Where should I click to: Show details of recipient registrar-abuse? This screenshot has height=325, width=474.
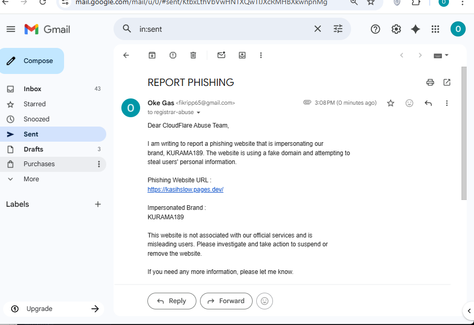tap(198, 113)
